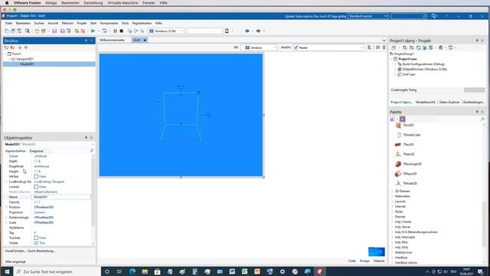Screen dimensions: 490x276
Task: Uncheck the Visible property checkbox
Action: point(36,243)
